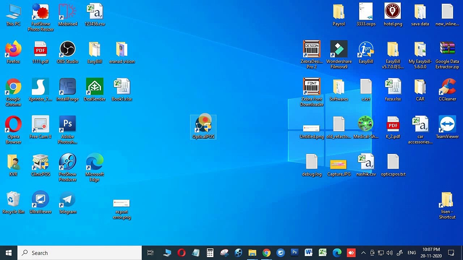Select Zebra Font Downloader shortcut
The image size is (463, 260).
tap(312, 92)
